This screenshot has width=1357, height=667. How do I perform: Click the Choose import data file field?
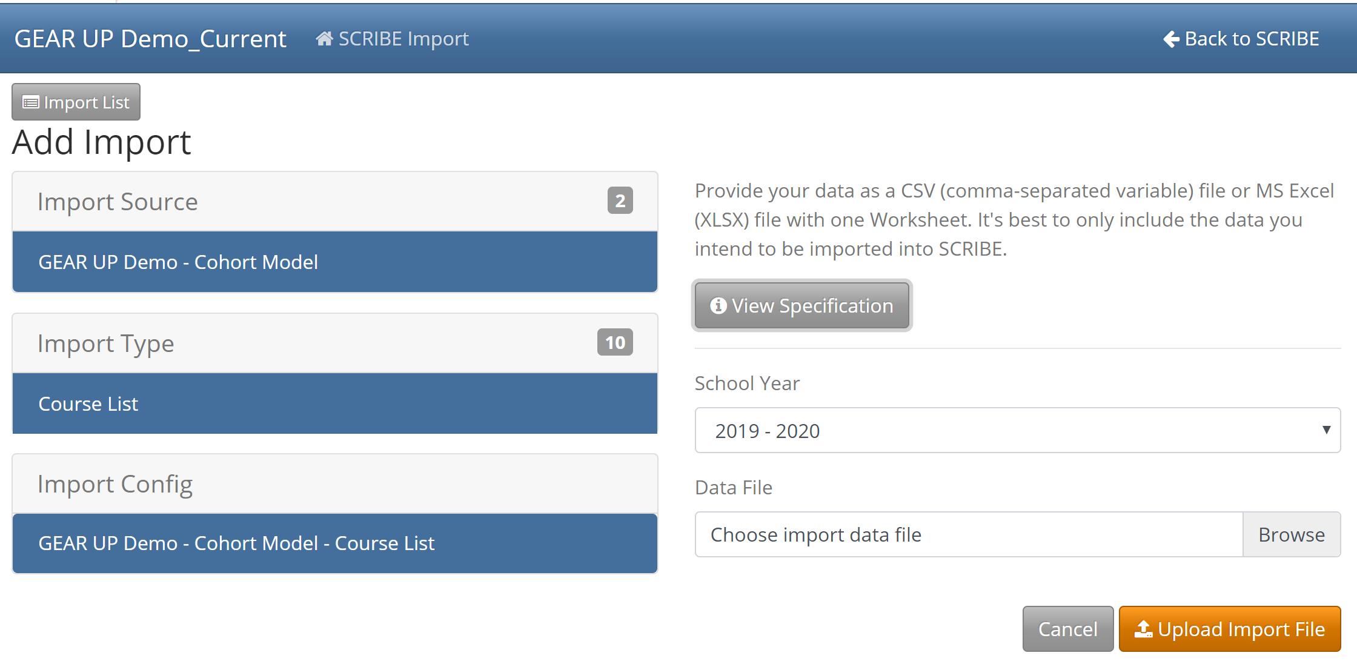click(x=968, y=535)
